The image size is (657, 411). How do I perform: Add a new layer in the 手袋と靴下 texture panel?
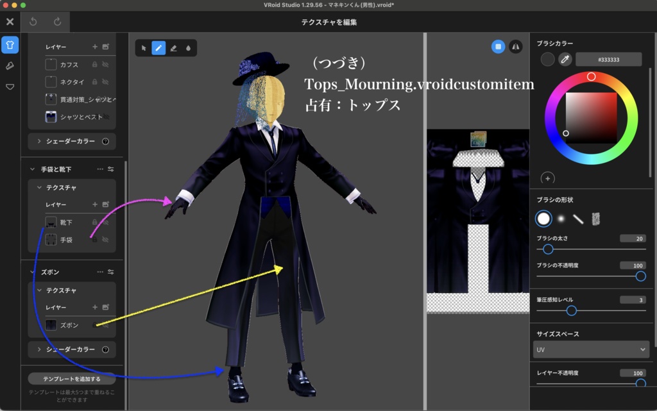95,205
